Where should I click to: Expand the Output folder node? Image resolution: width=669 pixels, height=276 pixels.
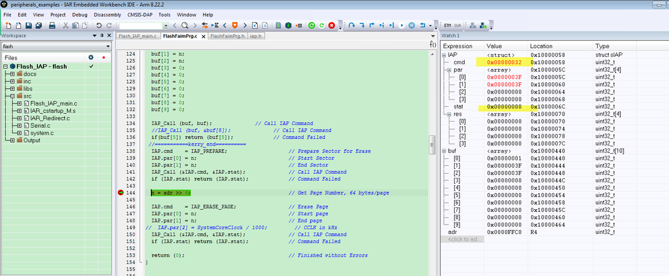tap(12, 140)
